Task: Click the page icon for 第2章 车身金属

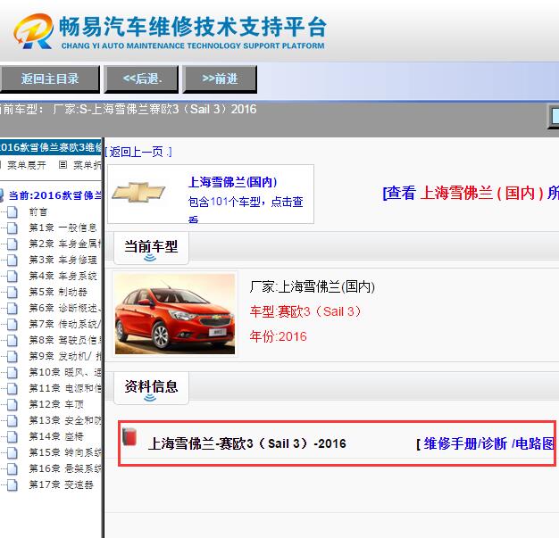Action: click(13, 244)
